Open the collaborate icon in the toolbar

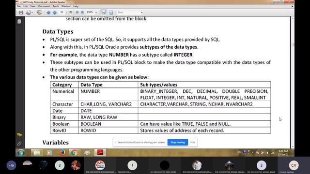tap(39, 13)
